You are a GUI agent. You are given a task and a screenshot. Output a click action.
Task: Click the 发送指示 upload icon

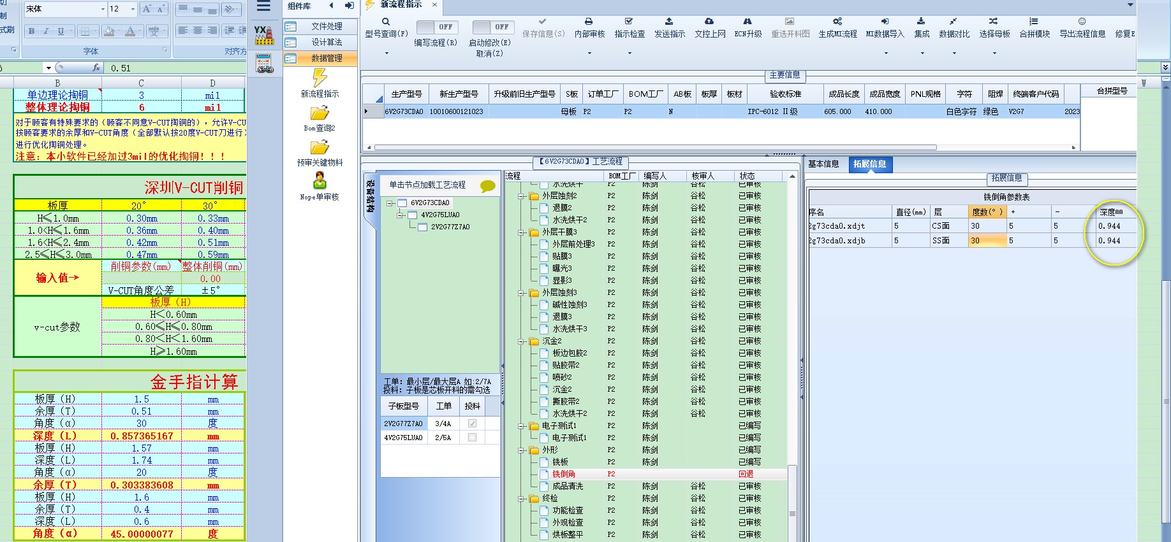coord(669,22)
